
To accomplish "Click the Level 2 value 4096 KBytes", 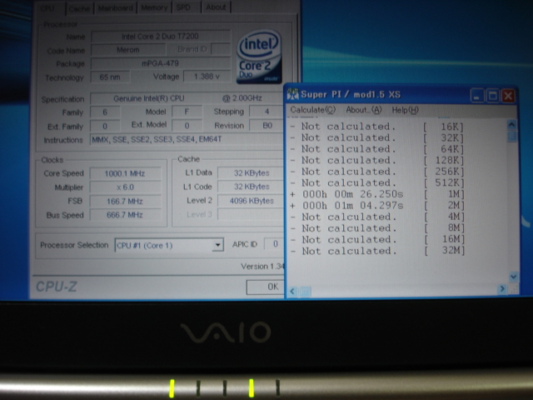I will [x=251, y=201].
